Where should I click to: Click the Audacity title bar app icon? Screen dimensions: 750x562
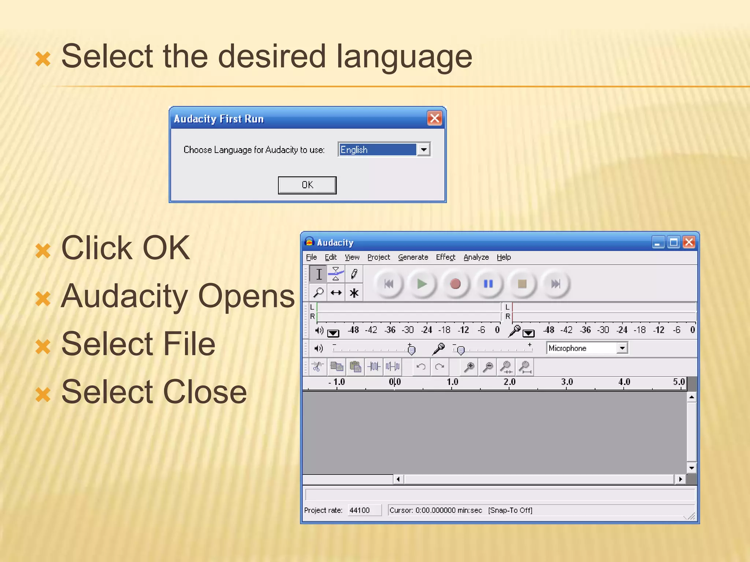(309, 242)
